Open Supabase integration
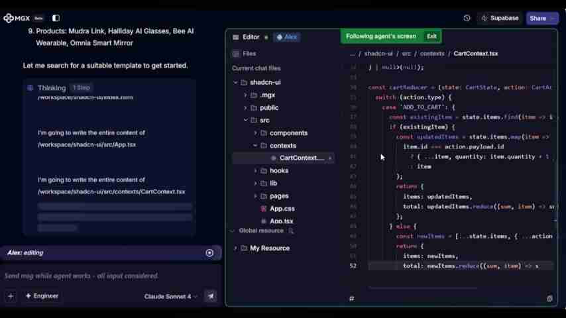This screenshot has height=318, width=566. click(x=500, y=18)
